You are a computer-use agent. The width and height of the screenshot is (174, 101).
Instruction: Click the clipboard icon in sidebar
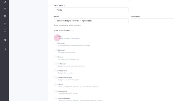point(5,9)
